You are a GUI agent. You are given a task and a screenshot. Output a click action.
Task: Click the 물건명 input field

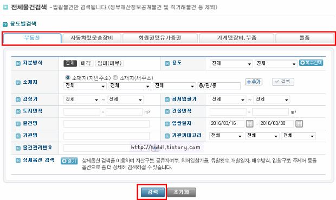point(107,124)
